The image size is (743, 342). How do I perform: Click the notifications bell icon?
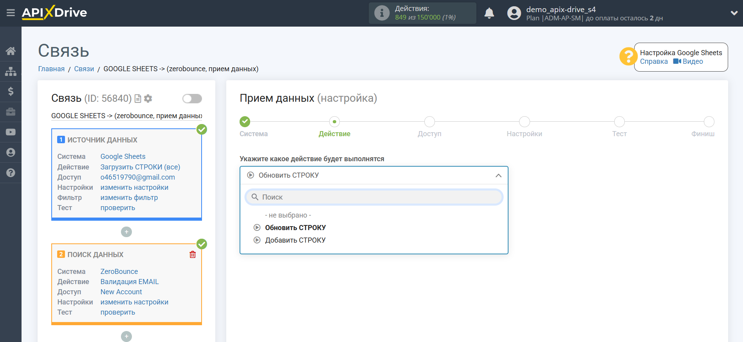pyautogui.click(x=489, y=13)
